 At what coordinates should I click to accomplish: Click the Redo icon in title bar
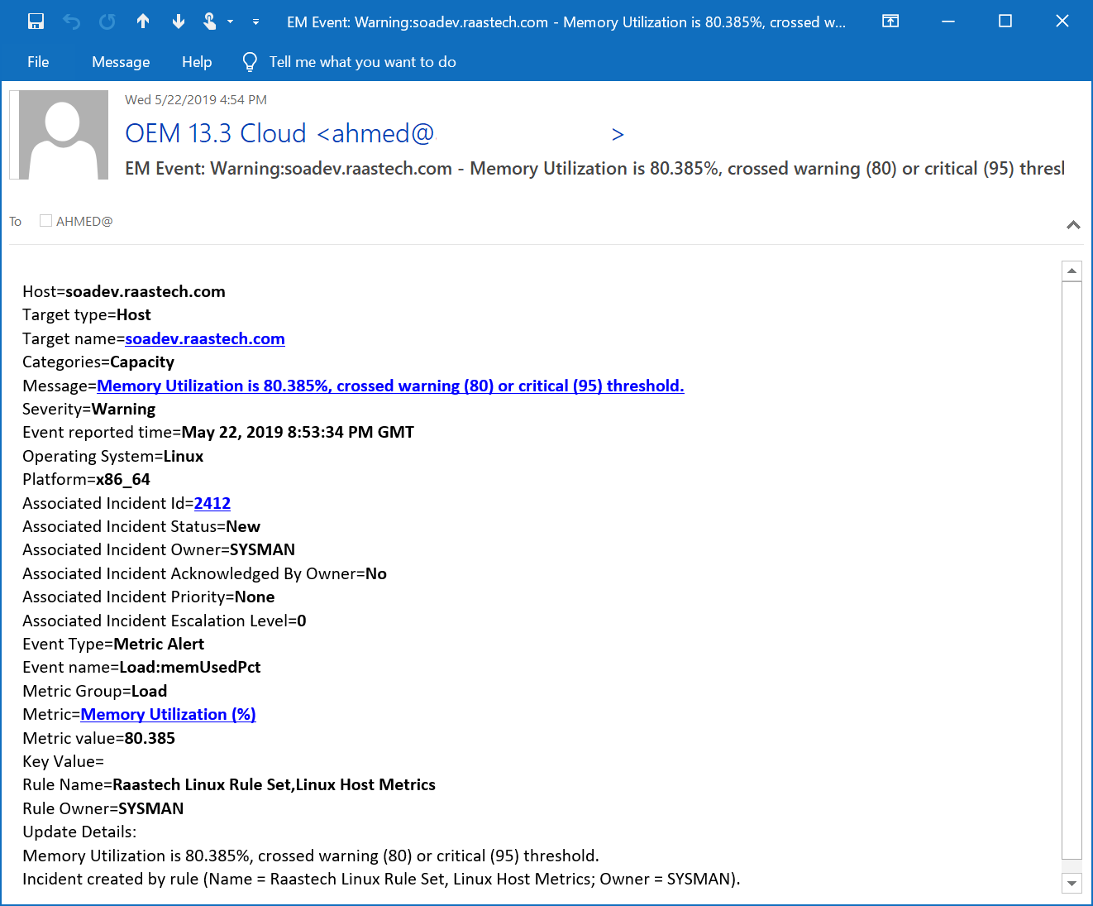pos(107,22)
